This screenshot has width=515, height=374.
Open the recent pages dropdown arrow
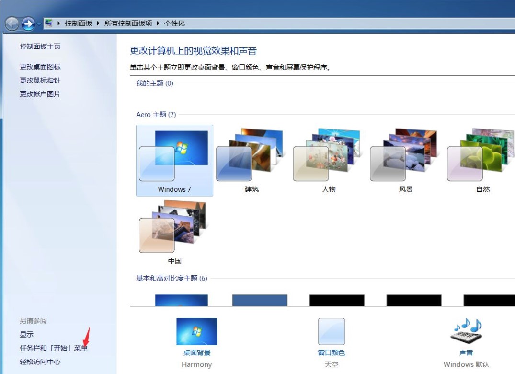39,24
